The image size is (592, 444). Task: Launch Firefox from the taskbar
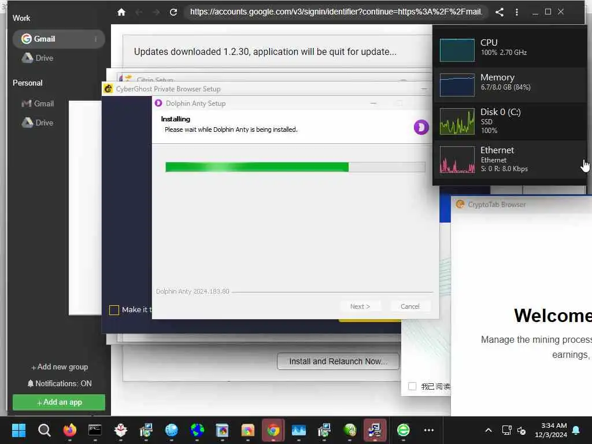[x=69, y=430]
